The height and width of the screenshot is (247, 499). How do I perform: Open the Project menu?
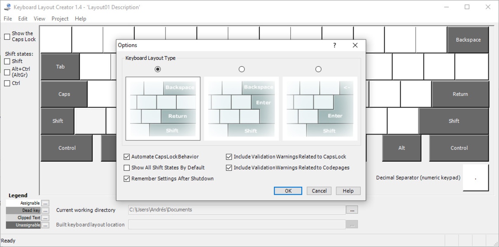click(60, 19)
